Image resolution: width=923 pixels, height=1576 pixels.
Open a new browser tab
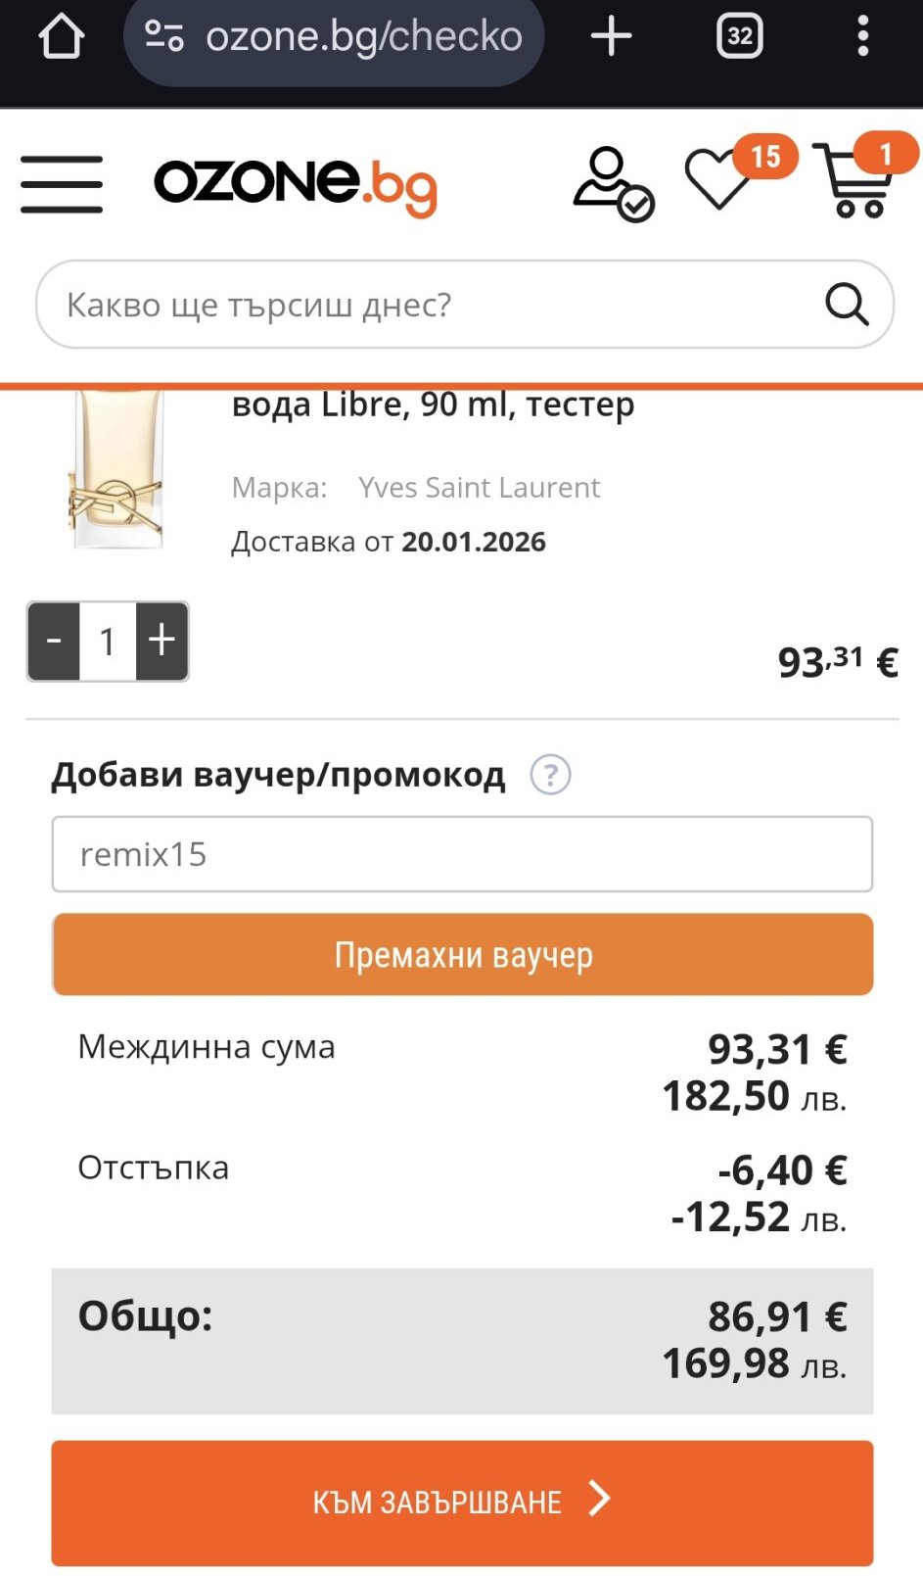tap(612, 37)
